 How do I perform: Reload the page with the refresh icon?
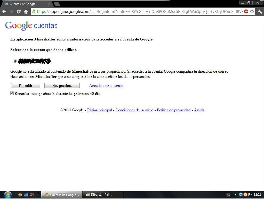pyautogui.click(x=19, y=12)
